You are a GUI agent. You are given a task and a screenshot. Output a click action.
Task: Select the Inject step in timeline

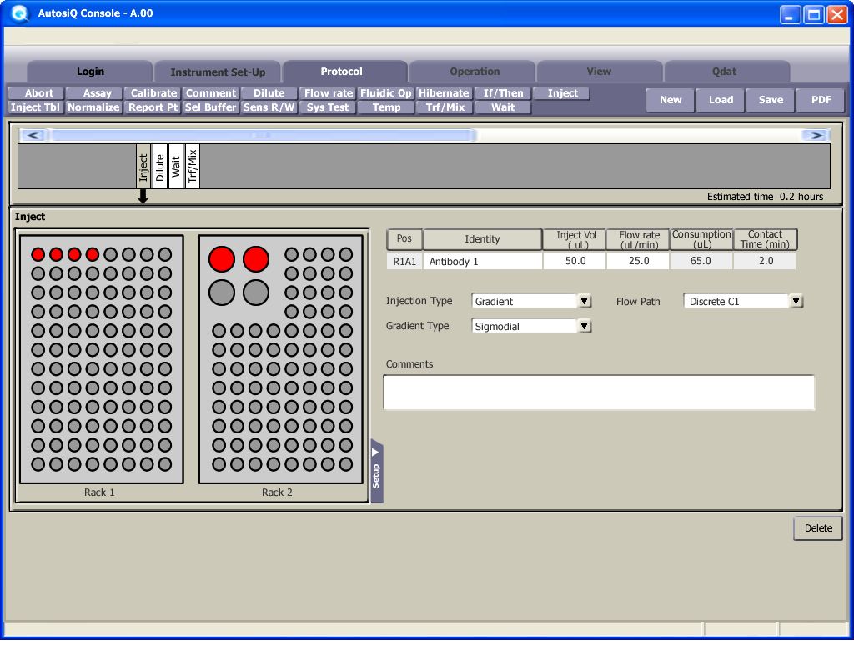pyautogui.click(x=143, y=167)
